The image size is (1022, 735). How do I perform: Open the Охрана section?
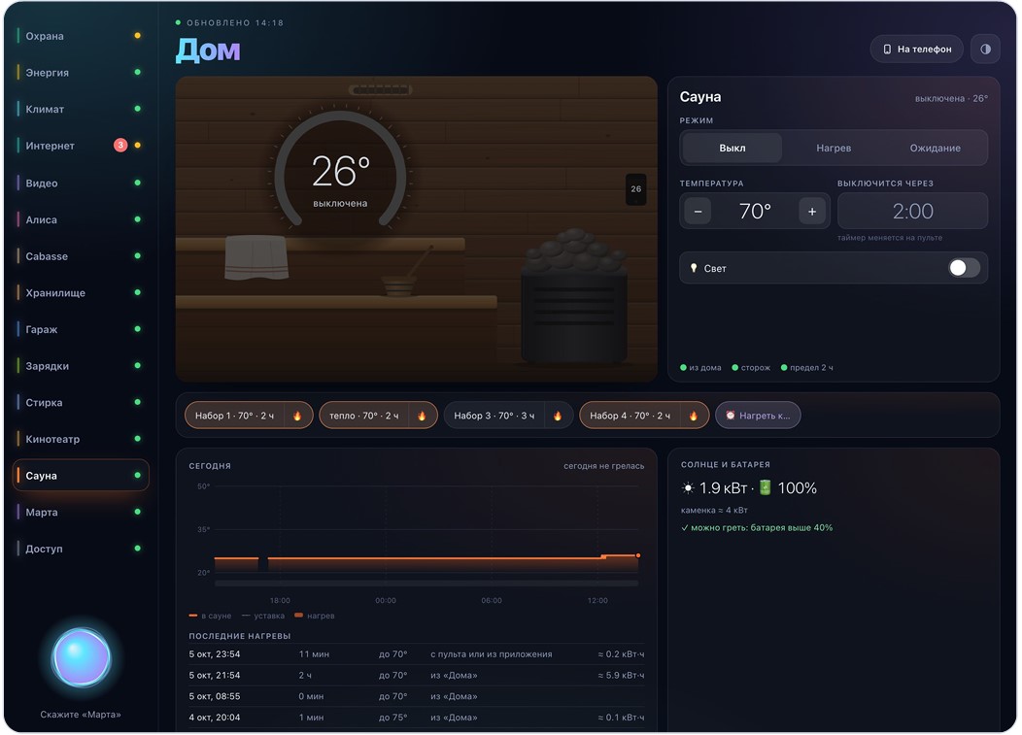point(81,36)
